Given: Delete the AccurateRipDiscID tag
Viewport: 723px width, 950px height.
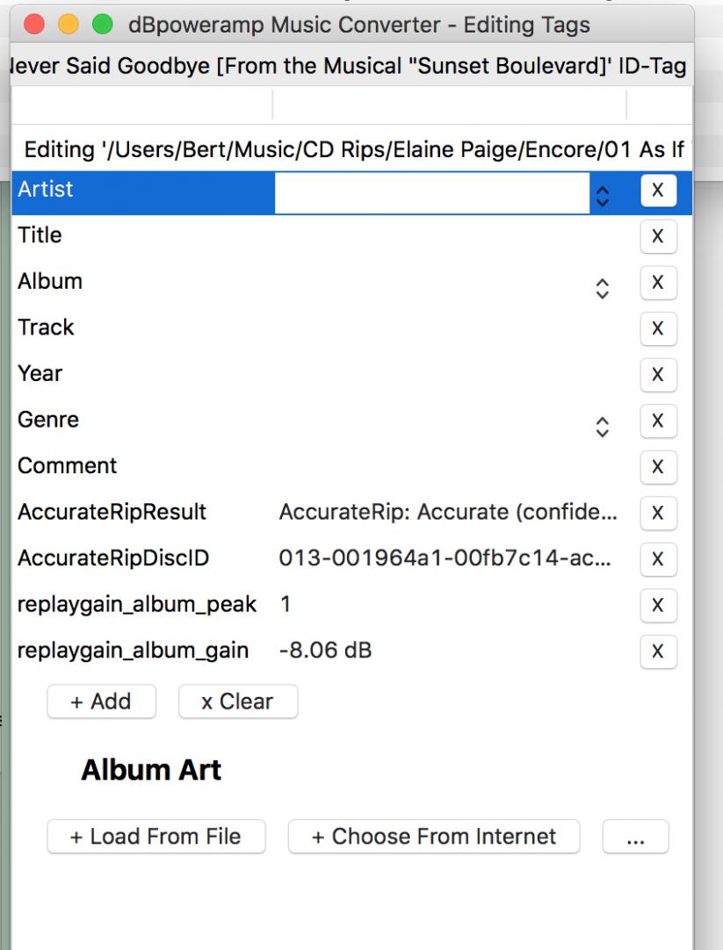Looking at the screenshot, I should point(658,559).
